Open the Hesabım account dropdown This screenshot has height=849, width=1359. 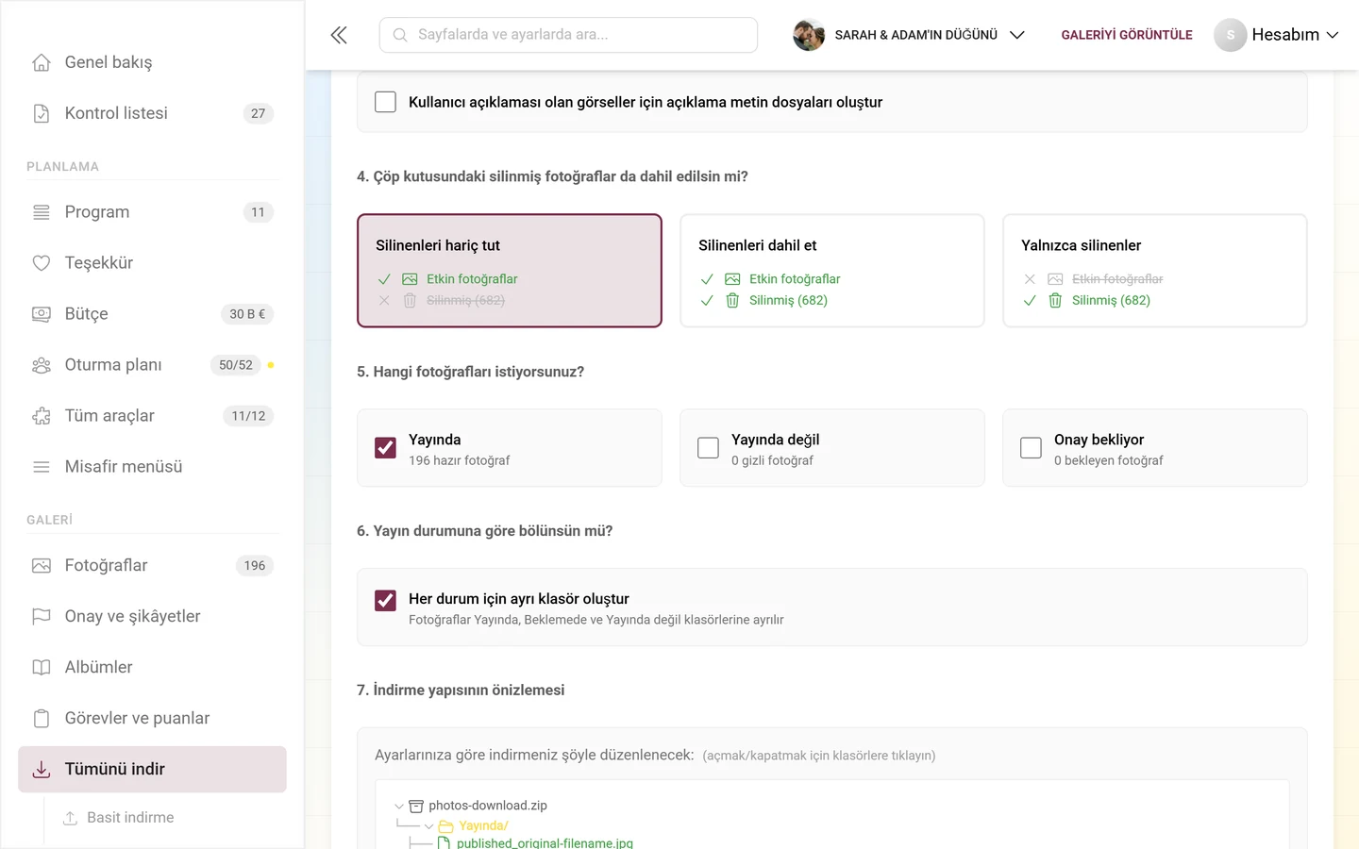[1277, 35]
